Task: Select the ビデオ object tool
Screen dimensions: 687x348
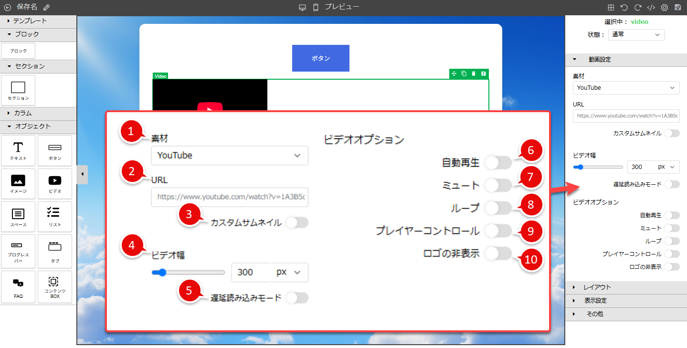Action: (x=54, y=184)
